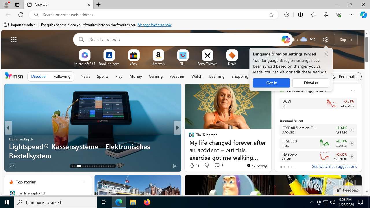370x208 pixels.
Task: Open a new tab with plus button
Action: (99, 5)
